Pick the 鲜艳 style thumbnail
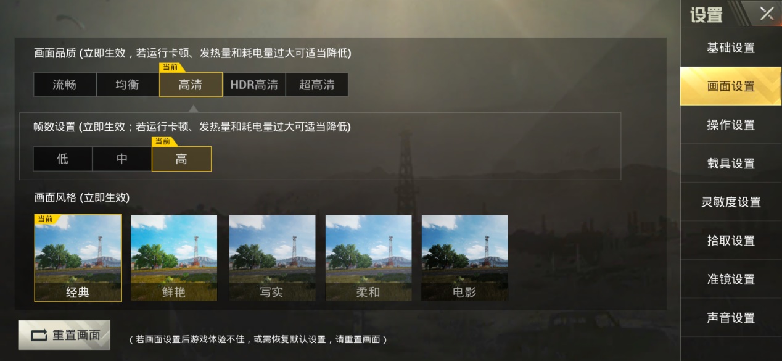Viewport: 782px width, 361px height. tap(174, 258)
